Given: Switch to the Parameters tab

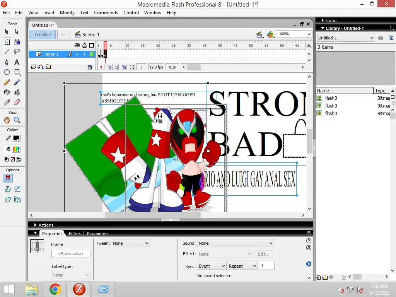Looking at the screenshot, I should click(98, 234).
